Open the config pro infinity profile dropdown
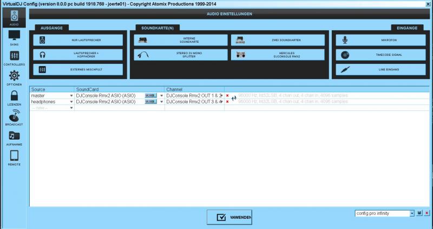The height and width of the screenshot is (229, 433). (412, 213)
